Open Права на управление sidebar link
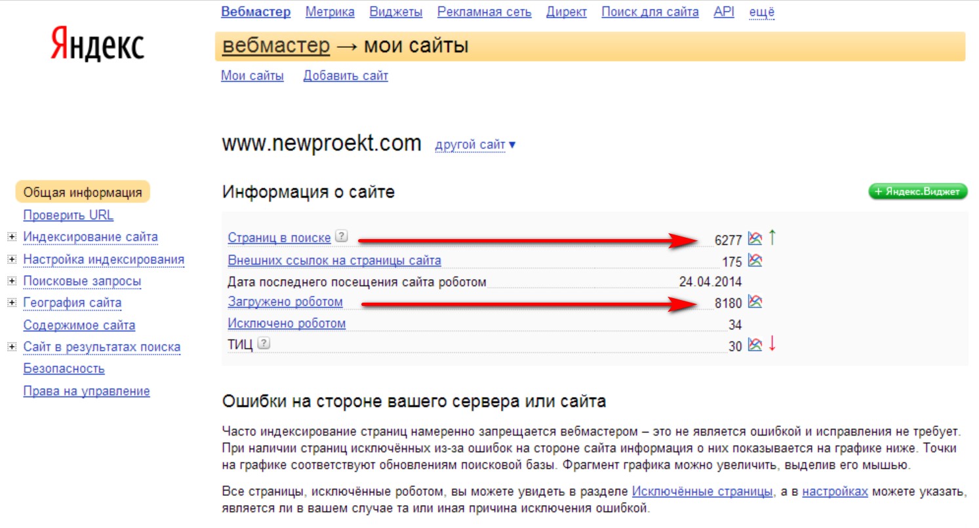The height and width of the screenshot is (528, 979). click(x=87, y=391)
